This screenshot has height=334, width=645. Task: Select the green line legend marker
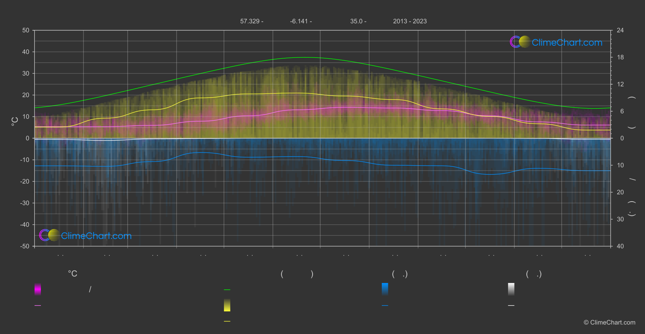tap(227, 289)
